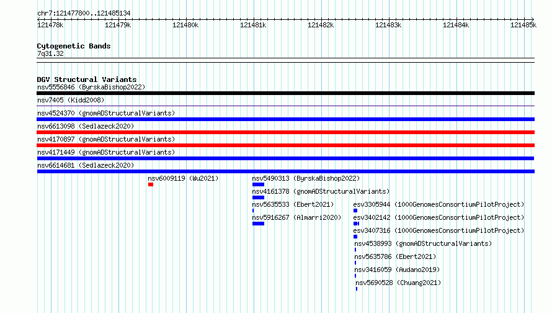Select the blue nsv4524370 variant bar
The image size is (552, 313).
tap(285, 119)
